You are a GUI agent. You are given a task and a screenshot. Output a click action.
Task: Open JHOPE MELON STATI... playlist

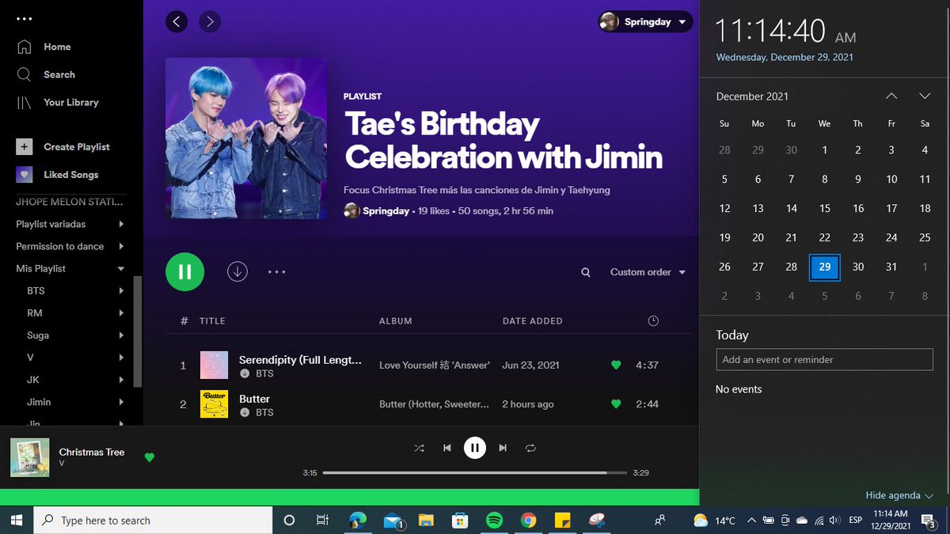pos(69,202)
